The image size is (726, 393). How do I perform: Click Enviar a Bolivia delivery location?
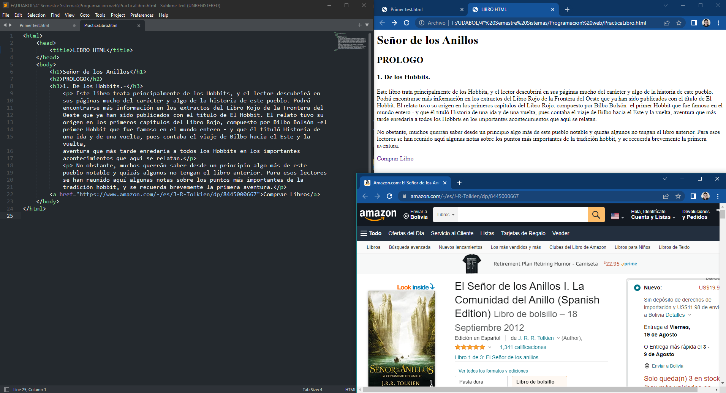tap(416, 214)
